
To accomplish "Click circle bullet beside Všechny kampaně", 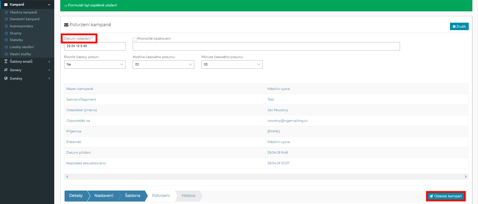I will [6, 12].
